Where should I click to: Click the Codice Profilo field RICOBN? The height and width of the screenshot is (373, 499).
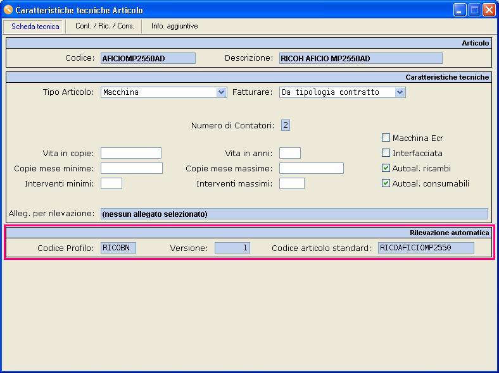pos(118,248)
